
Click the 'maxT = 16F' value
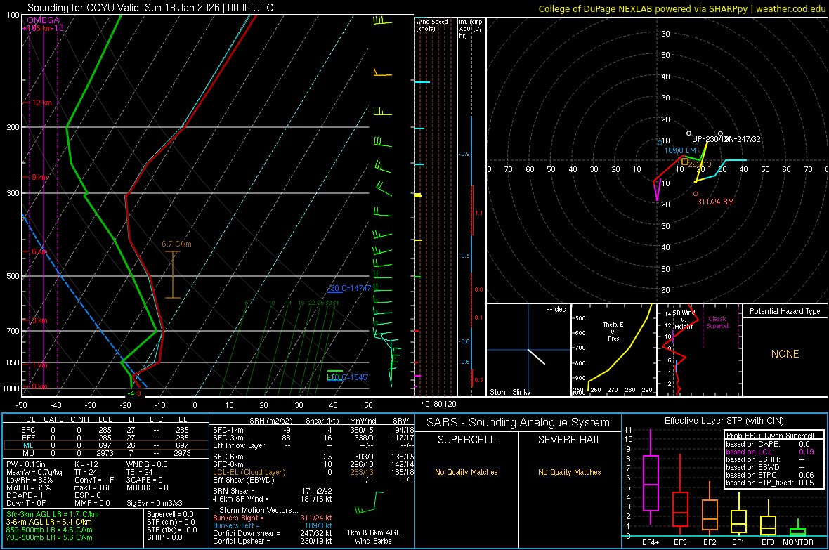[93, 487]
